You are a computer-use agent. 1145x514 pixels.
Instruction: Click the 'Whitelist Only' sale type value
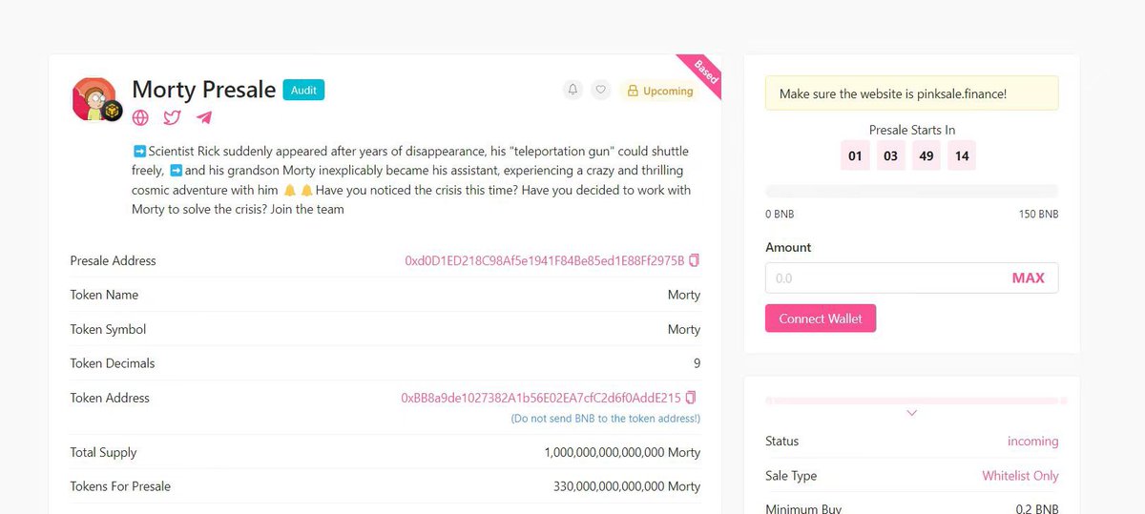pyautogui.click(x=1020, y=475)
